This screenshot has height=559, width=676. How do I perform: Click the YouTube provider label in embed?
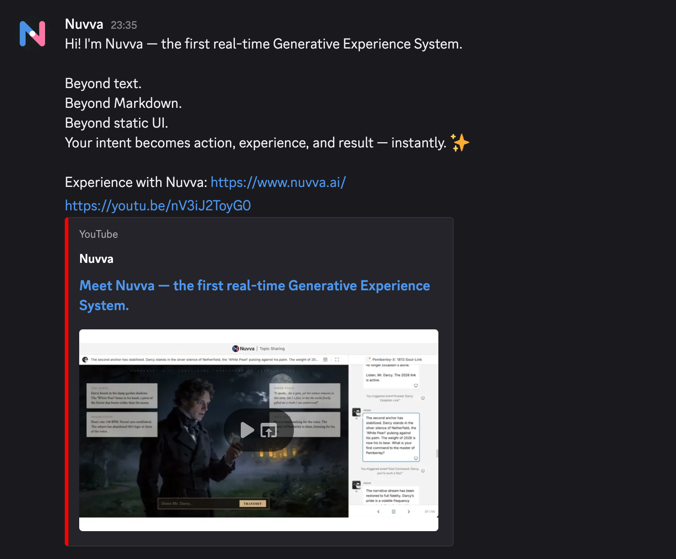99,234
